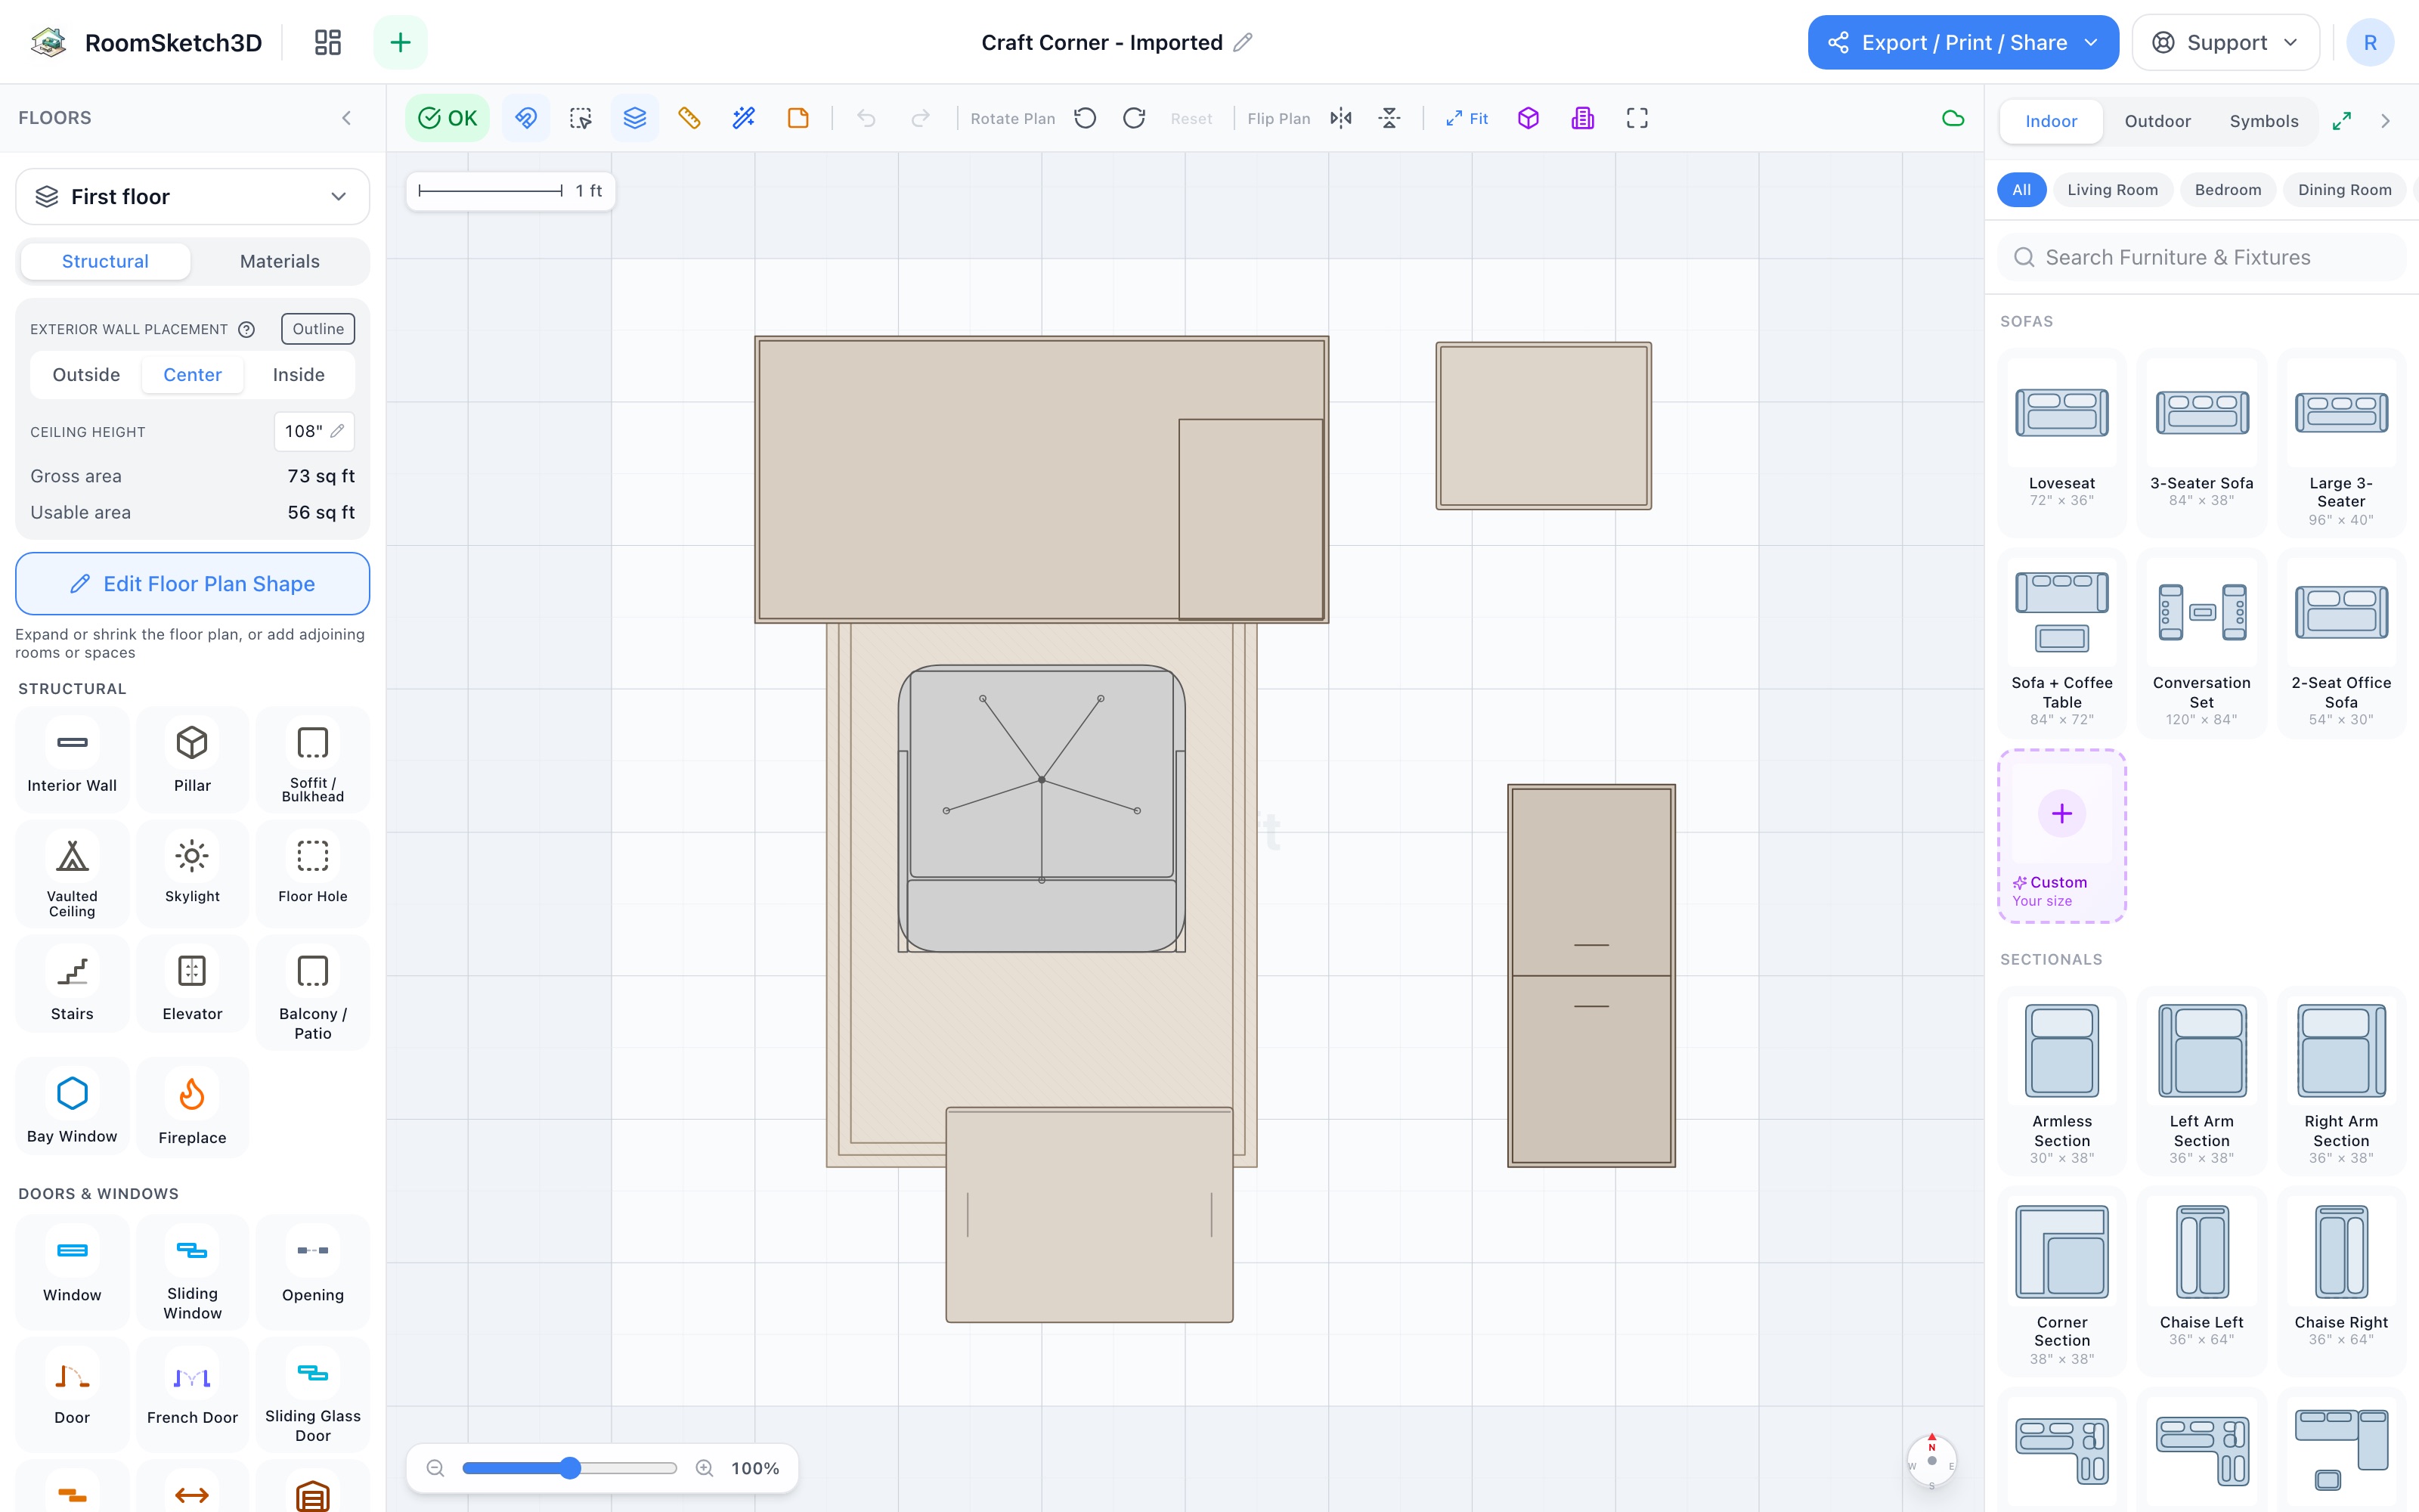The image size is (2419, 1512).
Task: Switch to the Materials tab
Action: (x=280, y=261)
